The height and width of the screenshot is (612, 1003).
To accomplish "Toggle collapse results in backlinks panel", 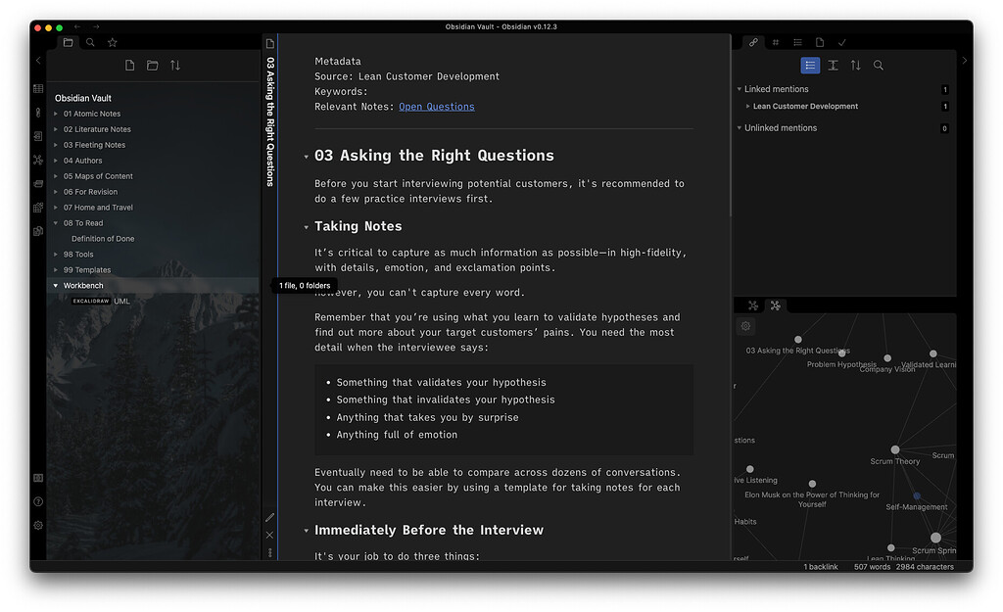I will [832, 65].
